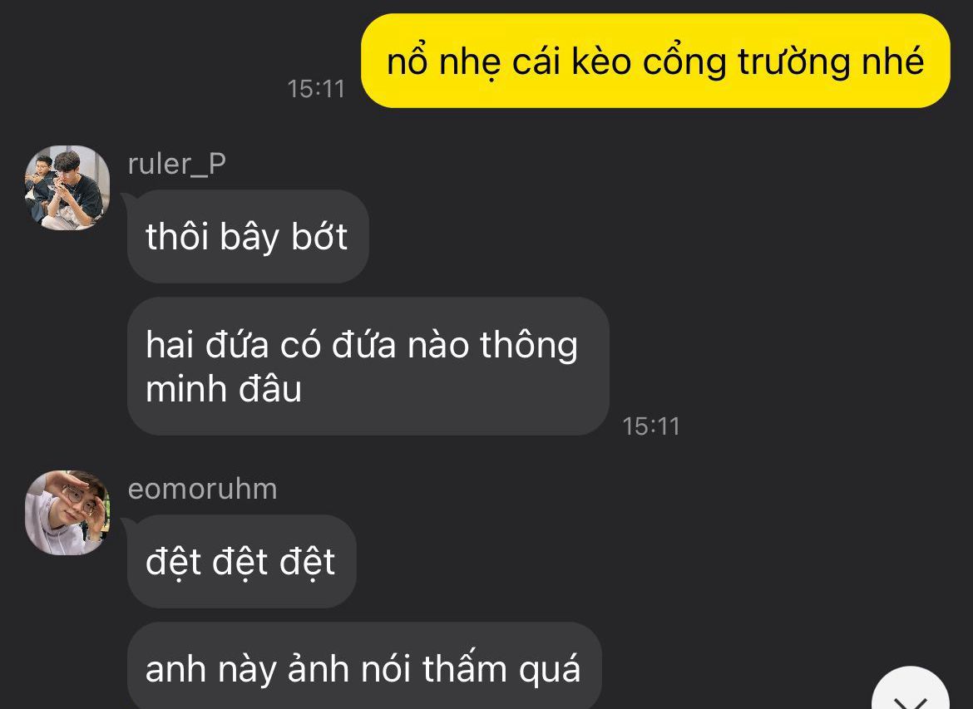Select the yellow "nổ nhẹ cái kèo" message bubble
The height and width of the screenshot is (709, 973).
click(x=655, y=61)
